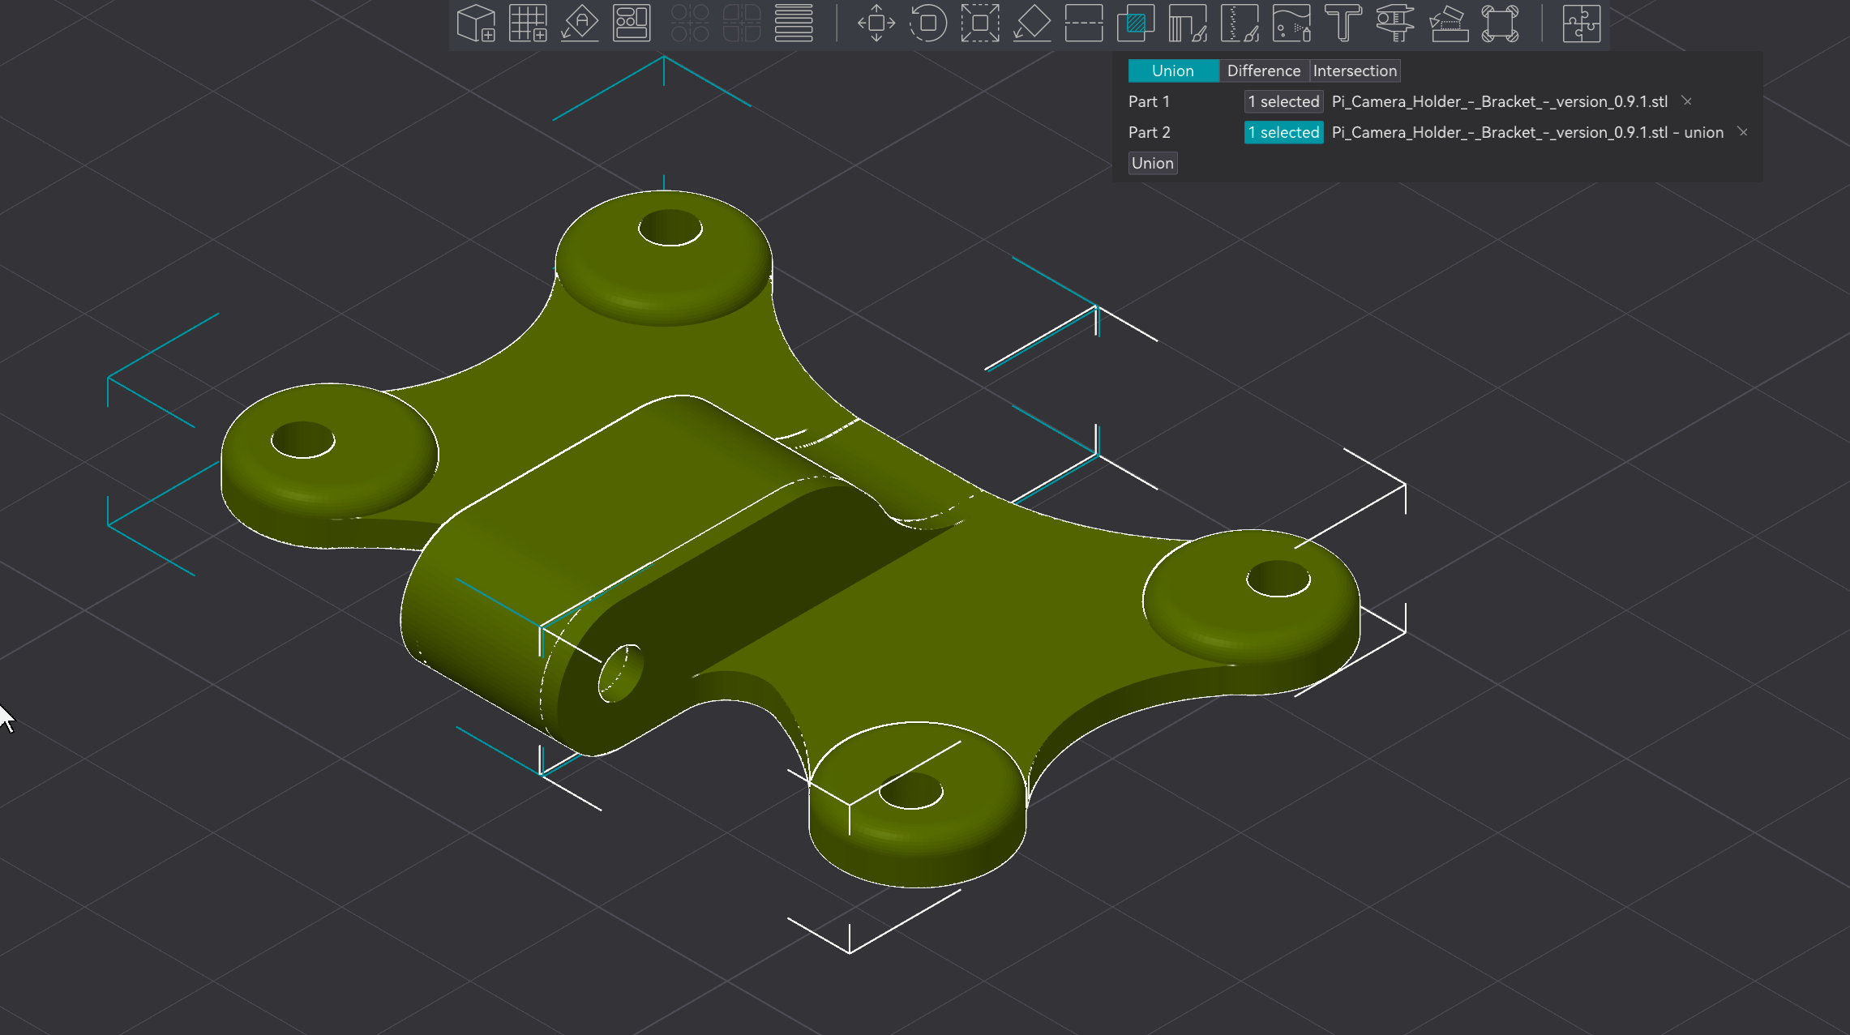Toggle the Mesh Boolean tool icon
The width and height of the screenshot is (1850, 1035).
coord(1136,24)
